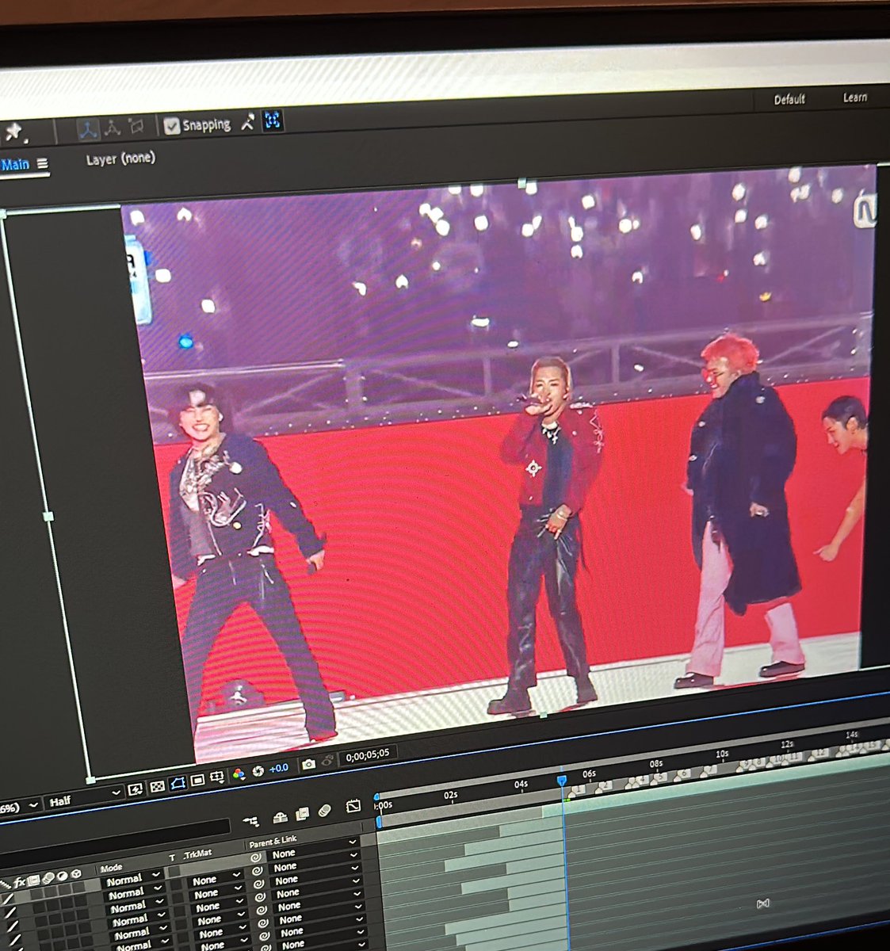Viewport: 890px width, 951px height.
Task: Click the TrkMat column header
Action: pos(197,854)
